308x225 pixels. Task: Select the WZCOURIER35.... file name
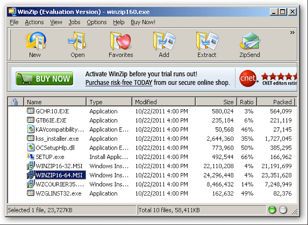coord(60,184)
